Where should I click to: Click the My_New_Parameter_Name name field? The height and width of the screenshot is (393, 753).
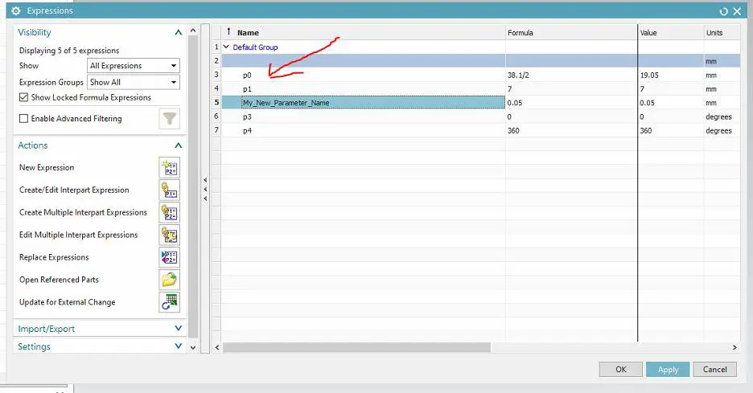(x=373, y=103)
